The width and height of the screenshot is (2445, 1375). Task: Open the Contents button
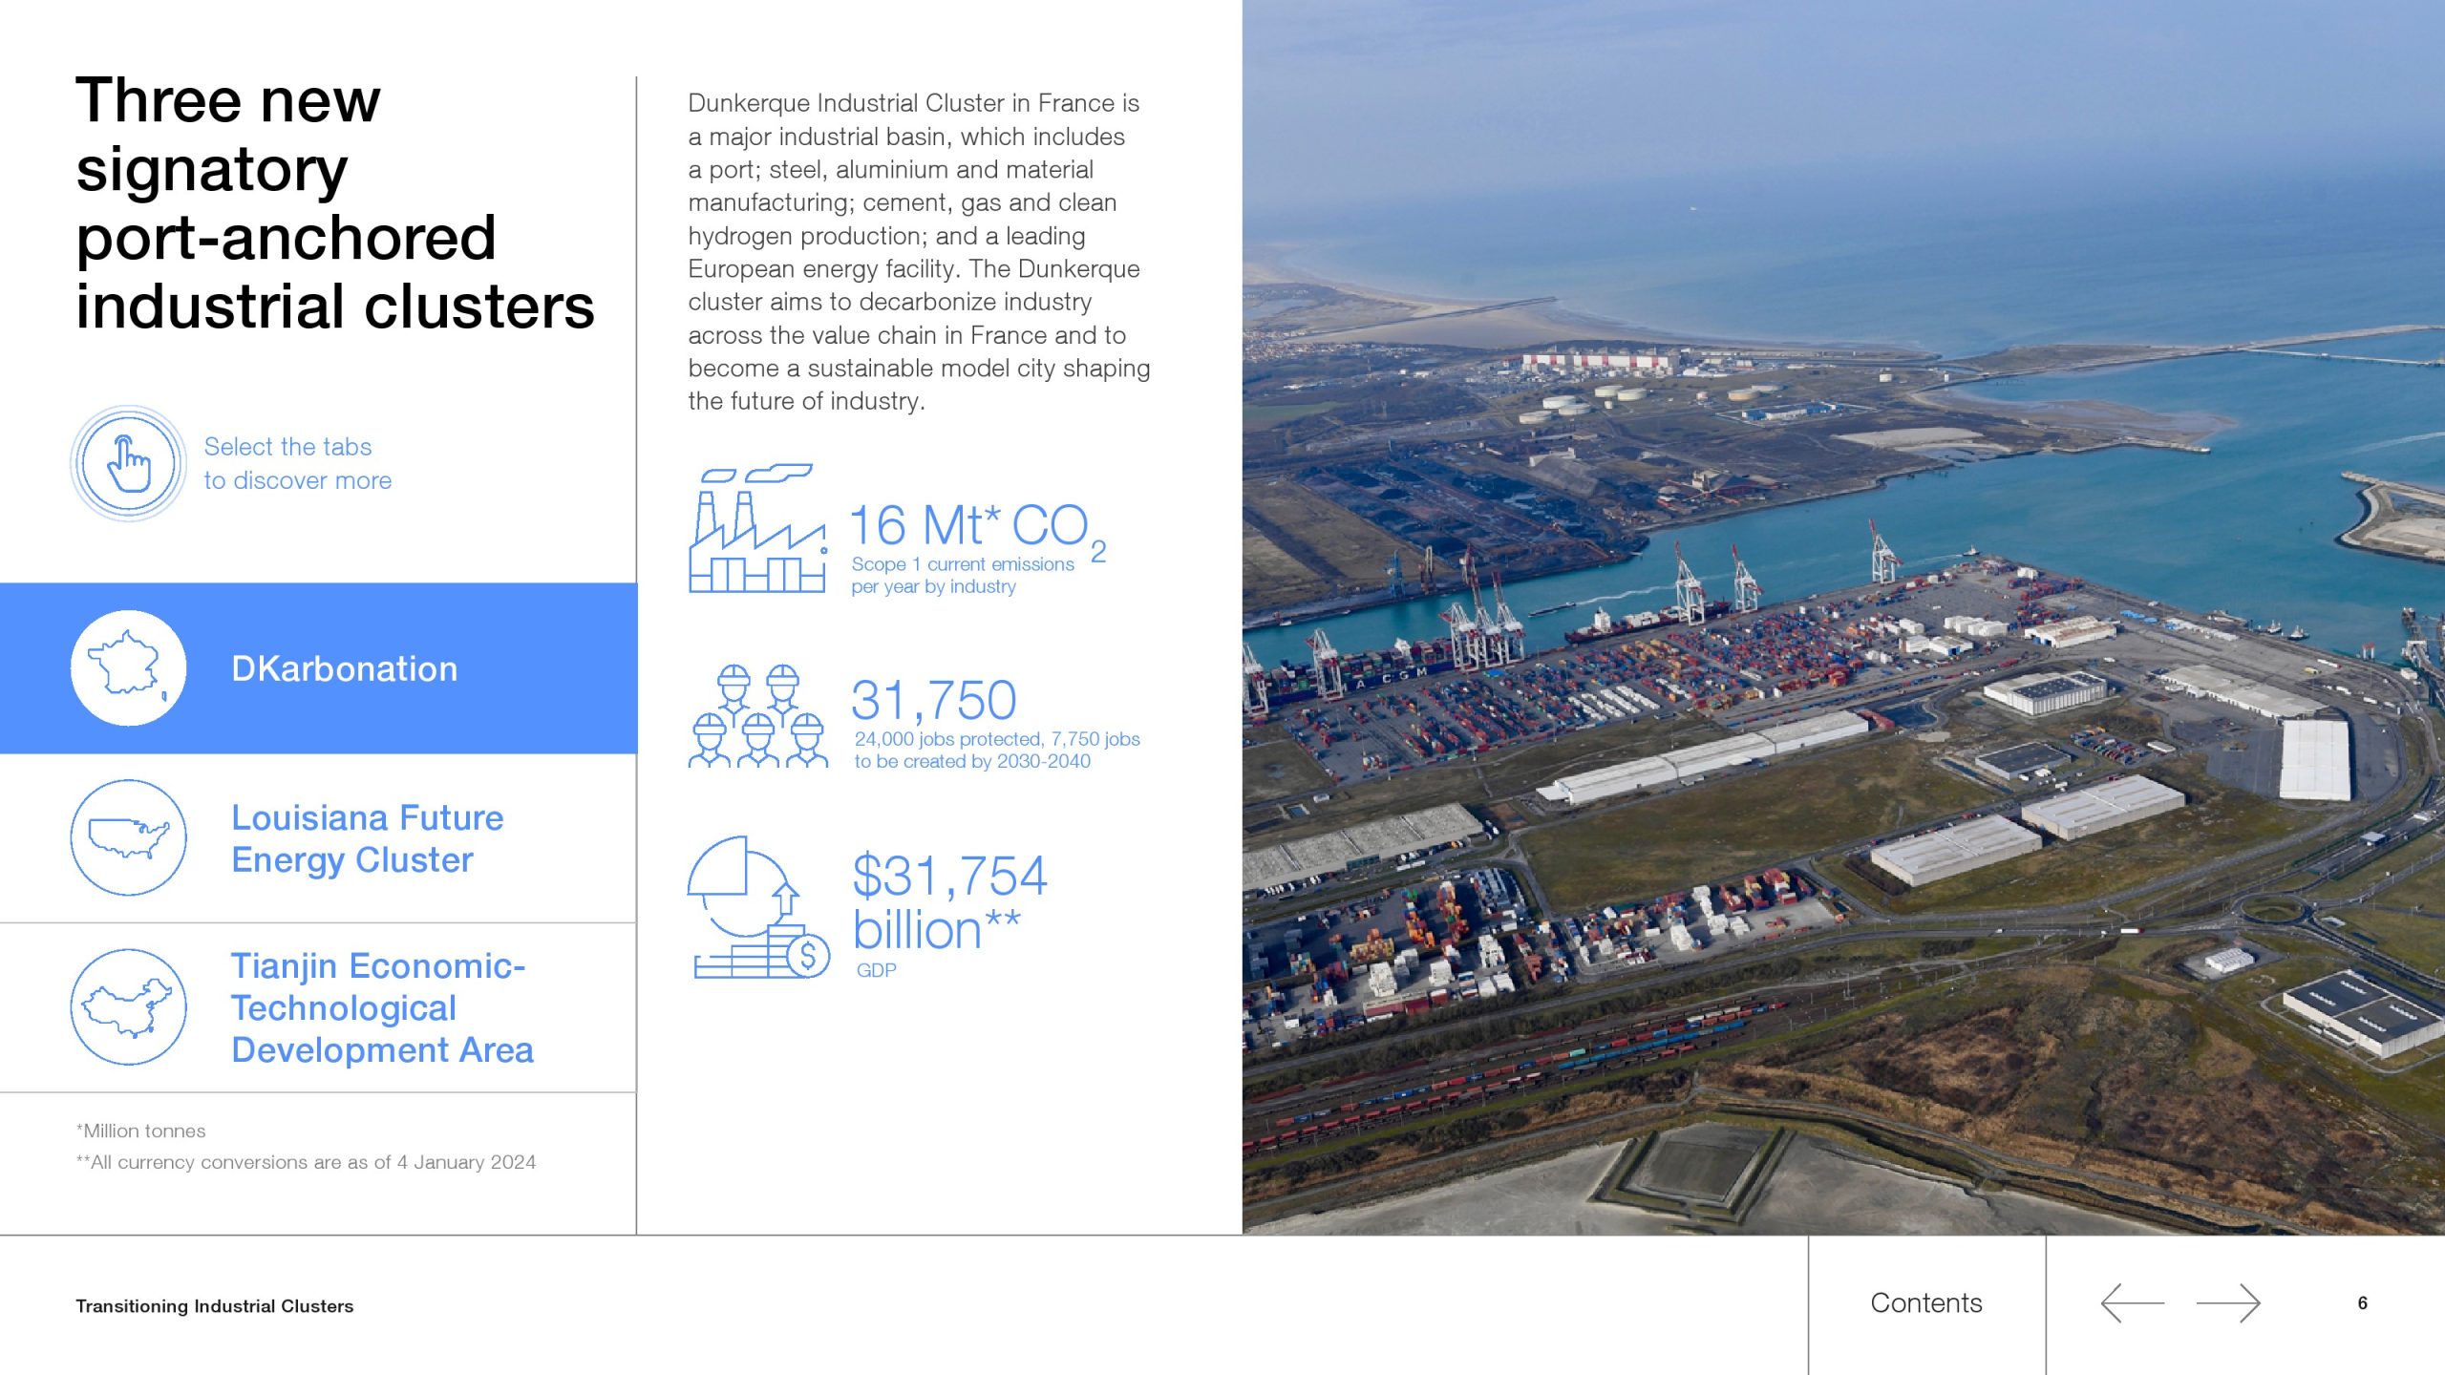click(x=1925, y=1303)
